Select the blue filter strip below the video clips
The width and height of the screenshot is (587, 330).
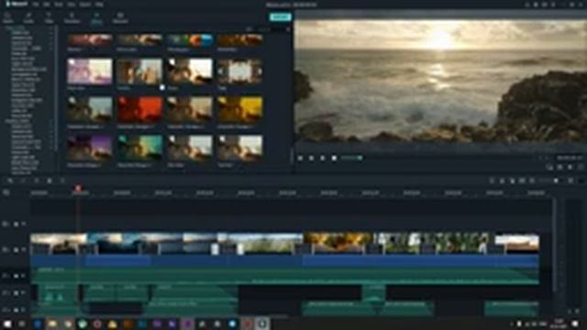(x=284, y=260)
